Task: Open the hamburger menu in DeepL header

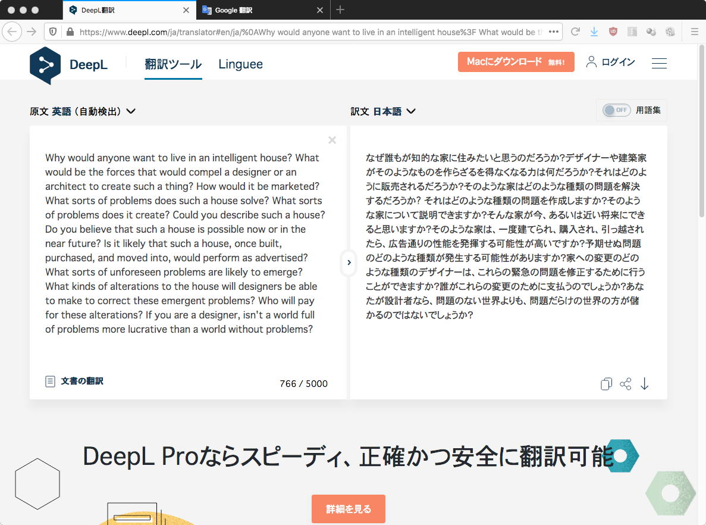Action: click(x=659, y=63)
